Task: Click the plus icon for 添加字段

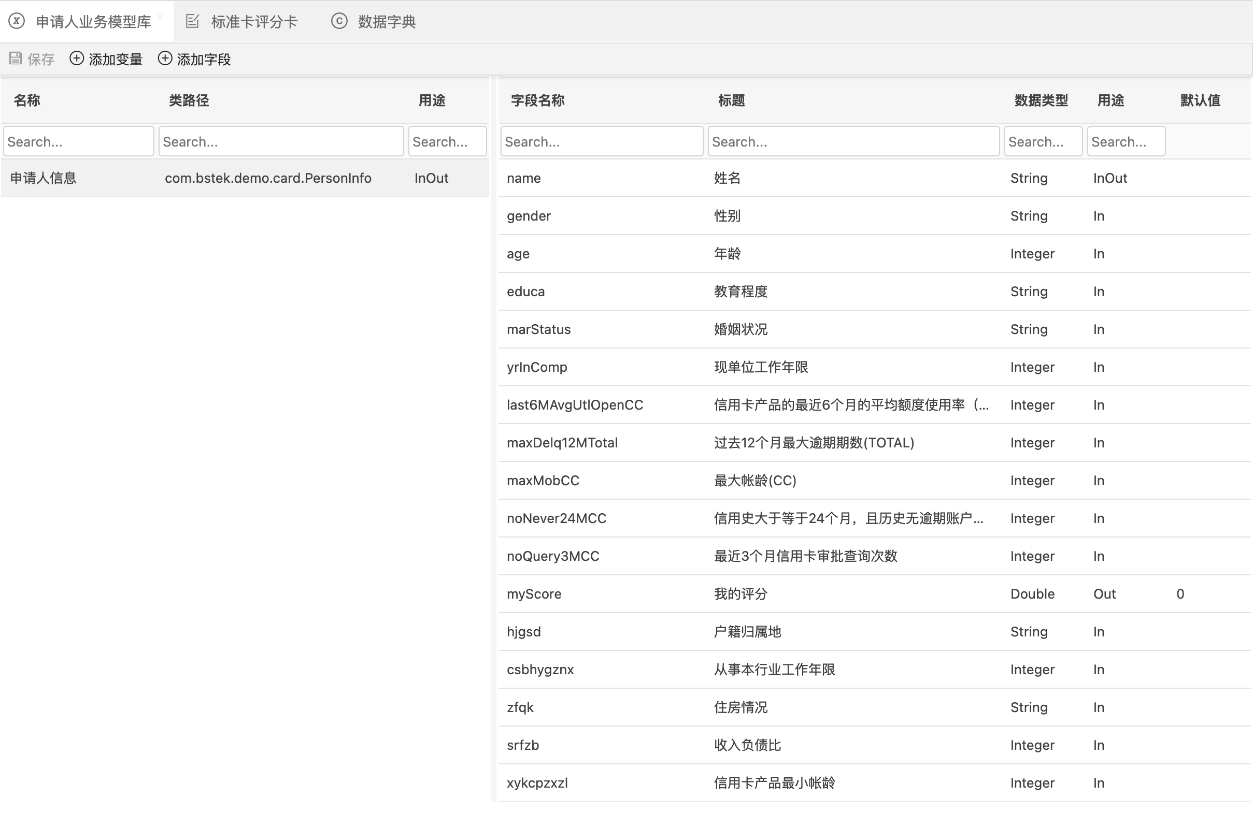Action: pos(165,59)
